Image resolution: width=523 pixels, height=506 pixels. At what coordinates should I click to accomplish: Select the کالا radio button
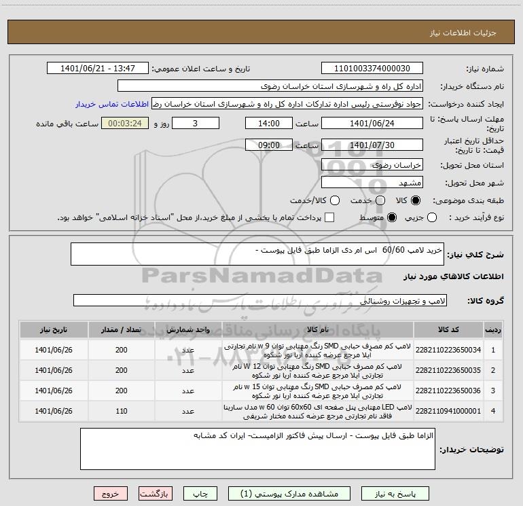click(416, 200)
